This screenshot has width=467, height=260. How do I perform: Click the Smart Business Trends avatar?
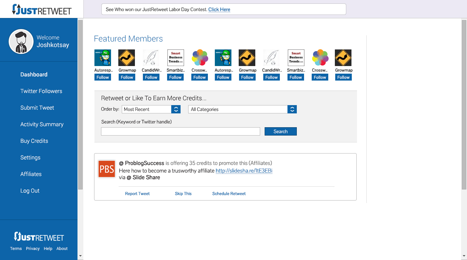click(175, 58)
